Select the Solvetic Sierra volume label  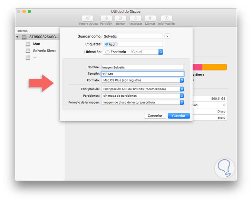click(x=45, y=51)
